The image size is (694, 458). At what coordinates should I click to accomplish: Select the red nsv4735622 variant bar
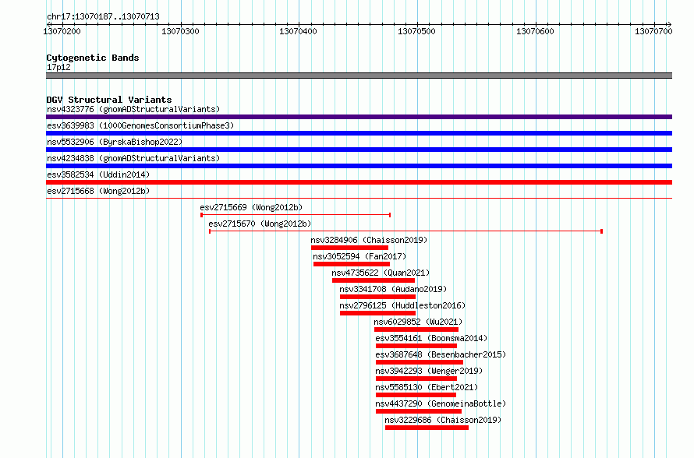pos(374,280)
